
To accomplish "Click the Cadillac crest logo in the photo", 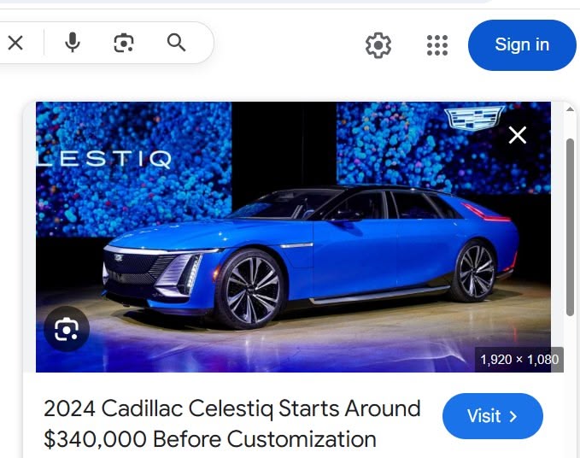I will (475, 118).
